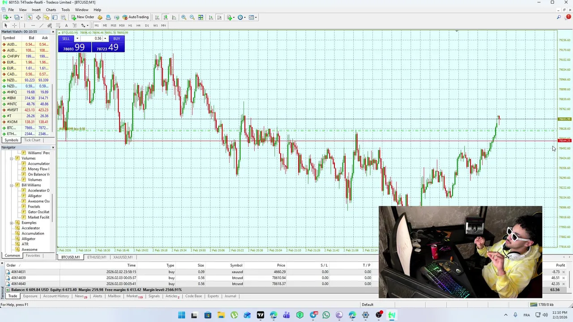The height and width of the screenshot is (322, 573).
Task: Open the Tools menu
Action: click(65, 10)
